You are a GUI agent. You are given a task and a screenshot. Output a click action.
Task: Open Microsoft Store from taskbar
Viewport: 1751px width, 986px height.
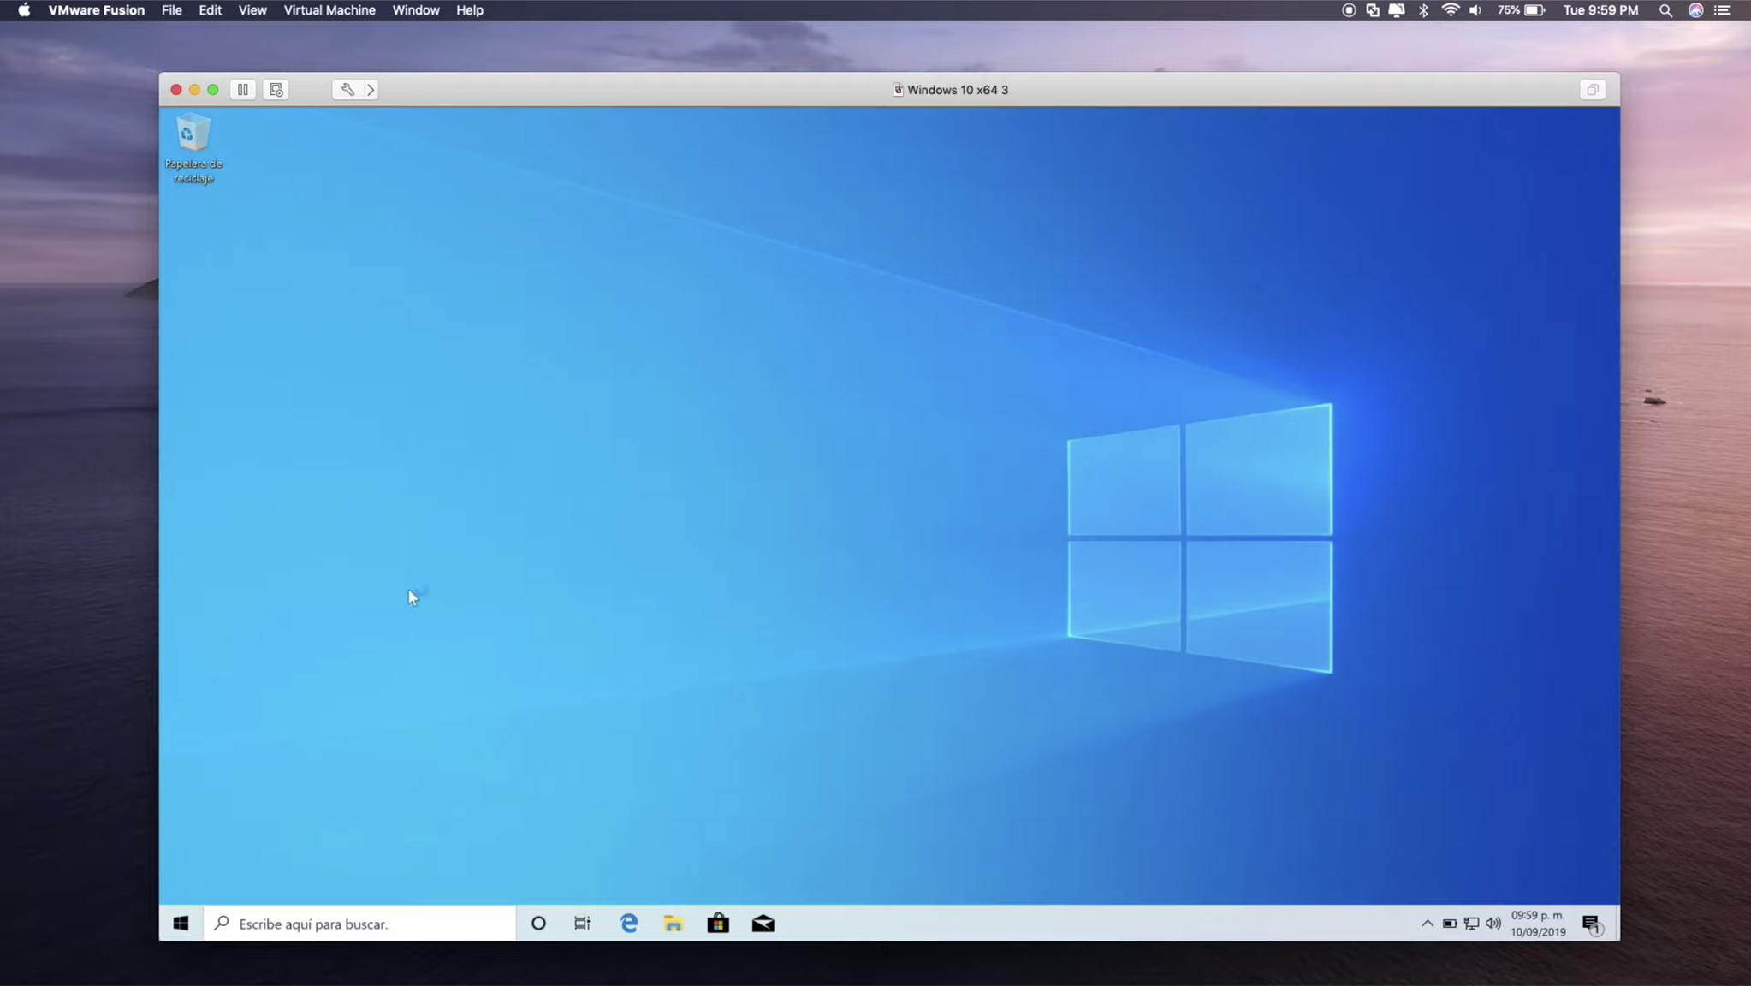tap(718, 924)
